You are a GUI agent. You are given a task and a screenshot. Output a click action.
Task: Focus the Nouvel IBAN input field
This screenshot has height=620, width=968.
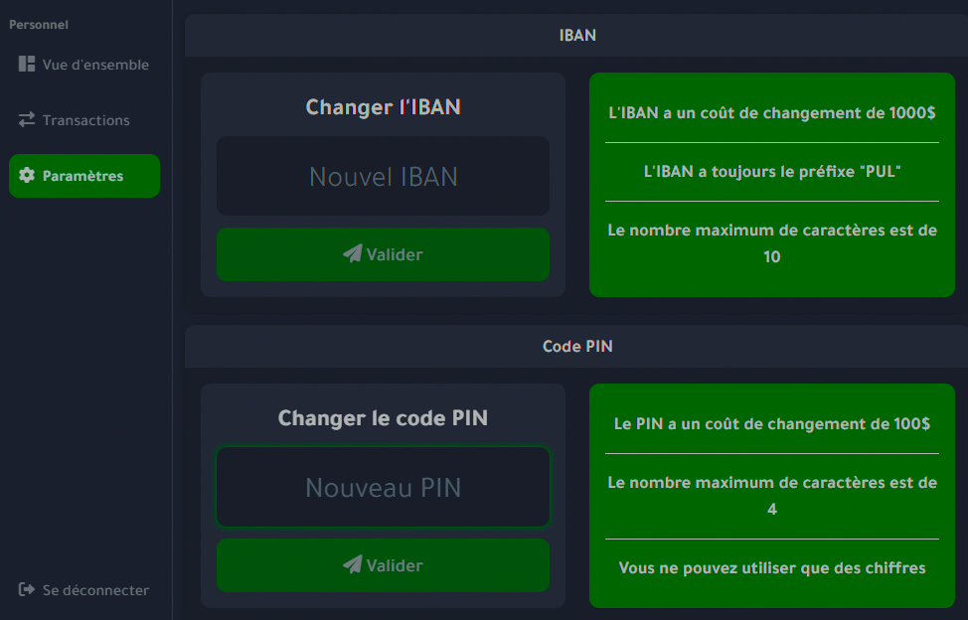383,177
